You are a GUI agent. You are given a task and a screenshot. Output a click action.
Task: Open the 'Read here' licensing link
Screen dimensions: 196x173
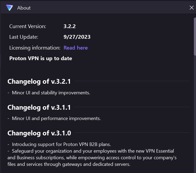(76, 48)
